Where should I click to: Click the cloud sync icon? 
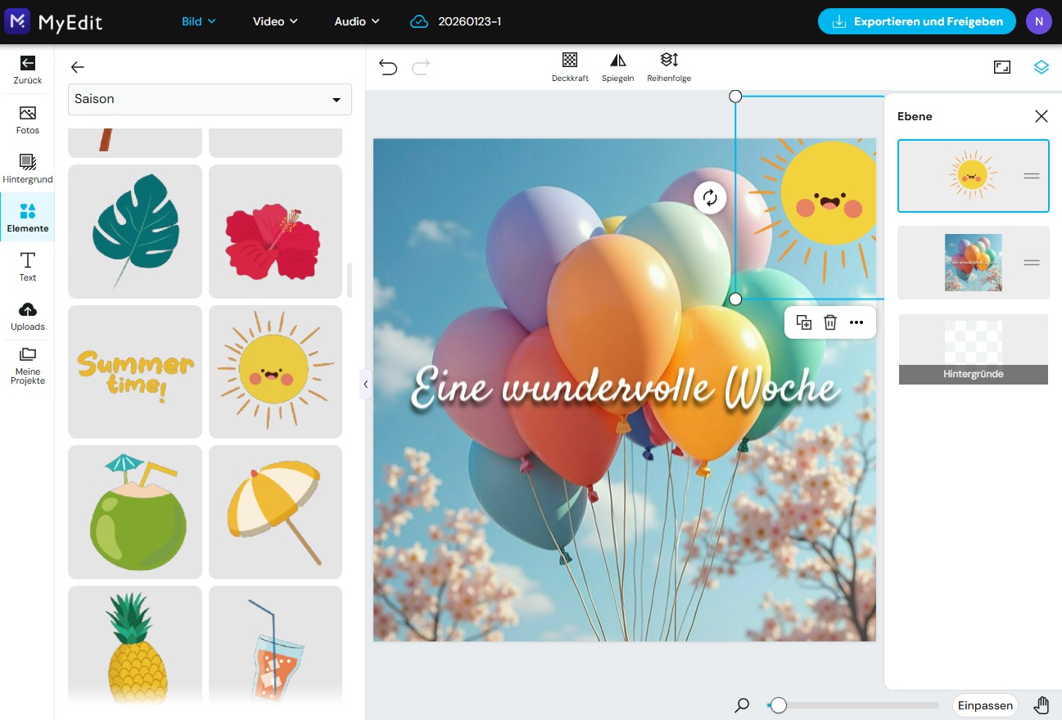(x=419, y=21)
